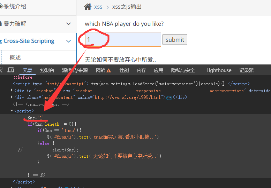This screenshot has width=271, height=188.
Task: Click the ellipsis badge in main-content div
Action: point(169,98)
